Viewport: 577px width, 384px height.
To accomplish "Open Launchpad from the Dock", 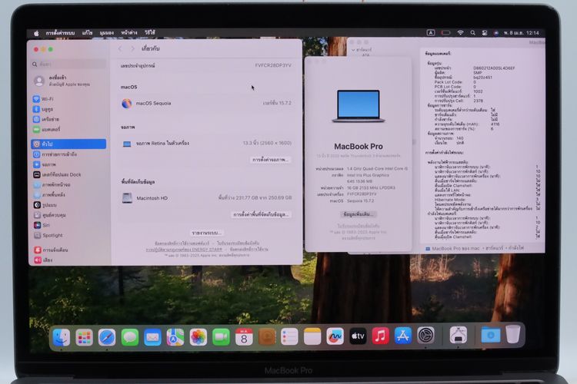I will pyautogui.click(x=84, y=337).
